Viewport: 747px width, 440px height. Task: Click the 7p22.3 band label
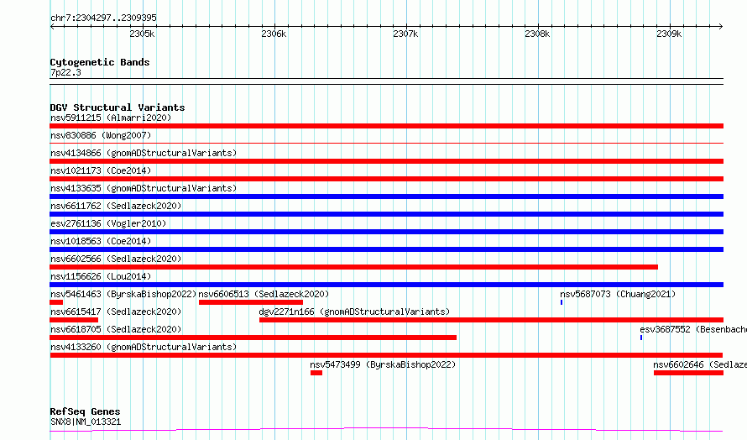click(65, 72)
